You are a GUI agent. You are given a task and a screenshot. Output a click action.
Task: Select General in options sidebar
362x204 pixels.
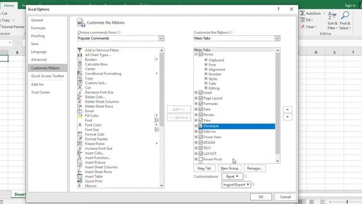(37, 20)
